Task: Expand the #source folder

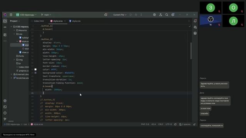Action: point(14,30)
